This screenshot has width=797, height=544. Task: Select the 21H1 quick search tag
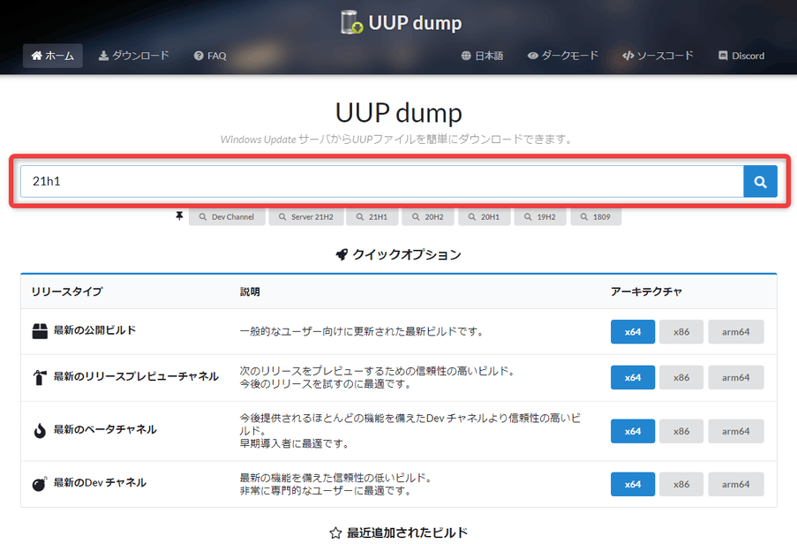[372, 217]
